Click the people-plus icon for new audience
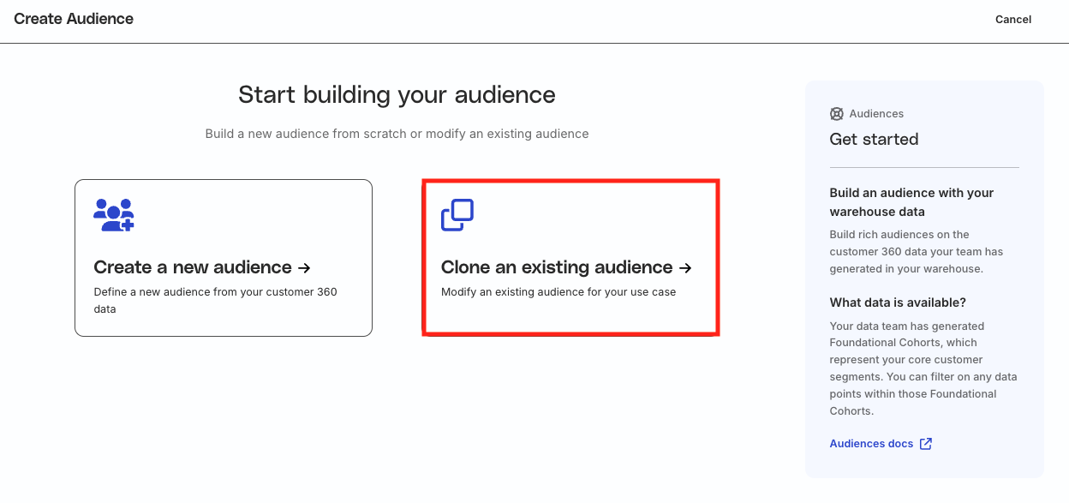Screen dimensions: 1069x503 pos(114,215)
